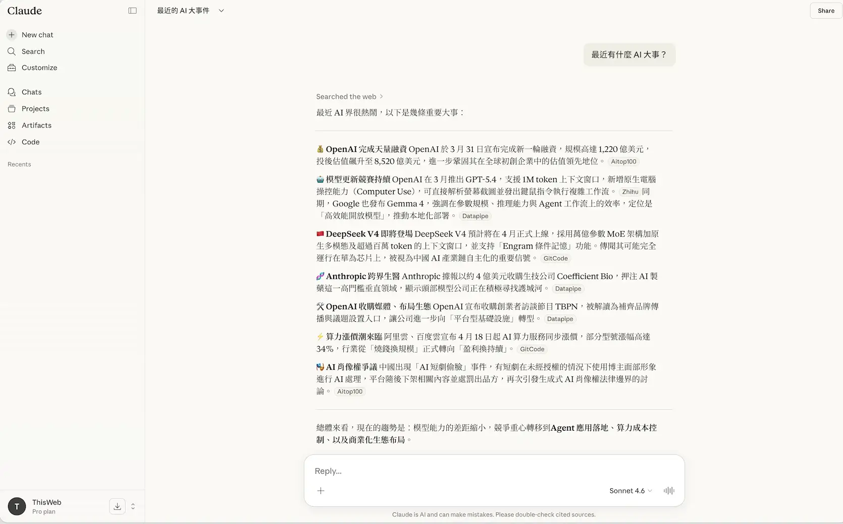Click the plus attachment icon in reply box
This screenshot has width=843, height=524.
[321, 491]
